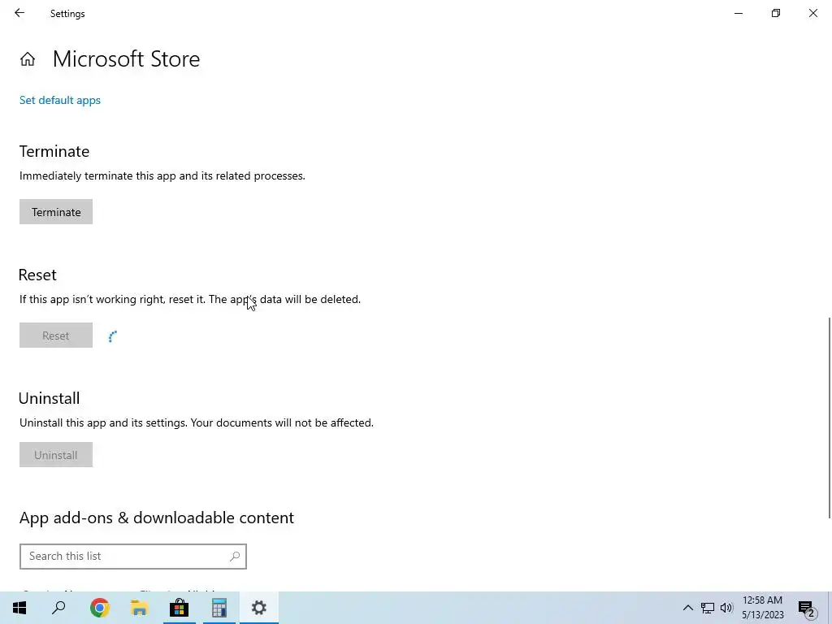This screenshot has height=624, width=832.
Task: Switch to Calculator in taskbar
Action: pyautogui.click(x=219, y=608)
